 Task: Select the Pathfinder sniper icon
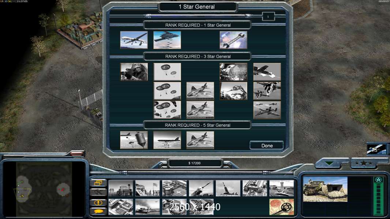coord(134,72)
